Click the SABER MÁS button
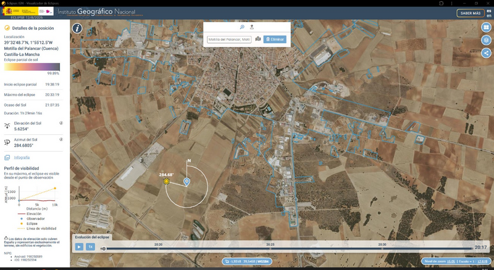The image size is (494, 270). coord(471,13)
